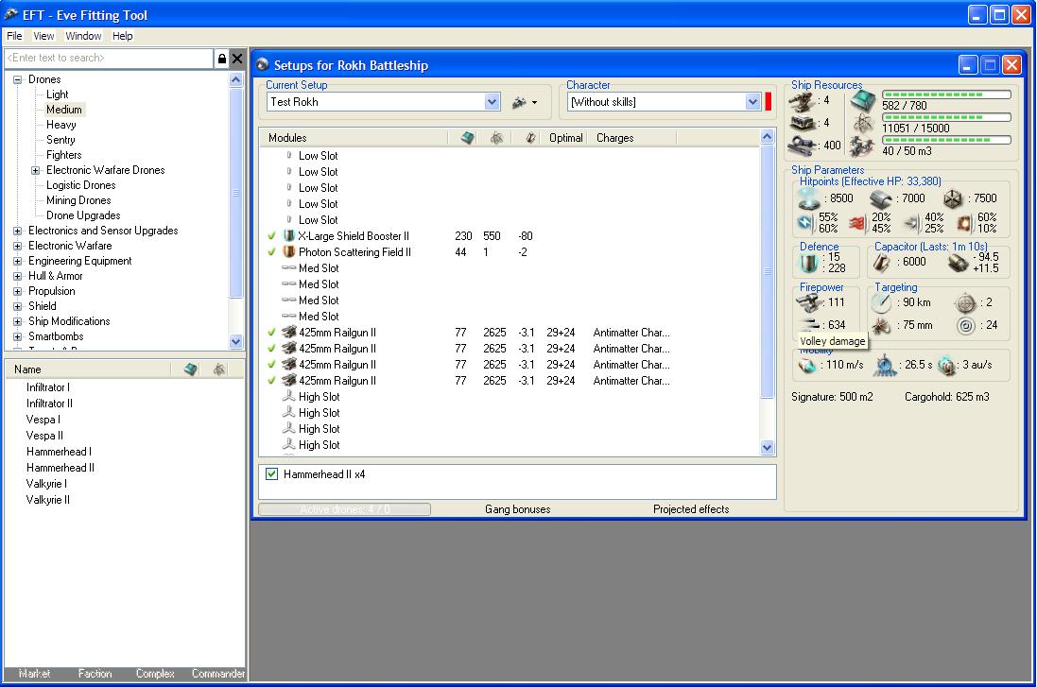Toggle the Photon Scattering Field II active checkmark

[272, 252]
